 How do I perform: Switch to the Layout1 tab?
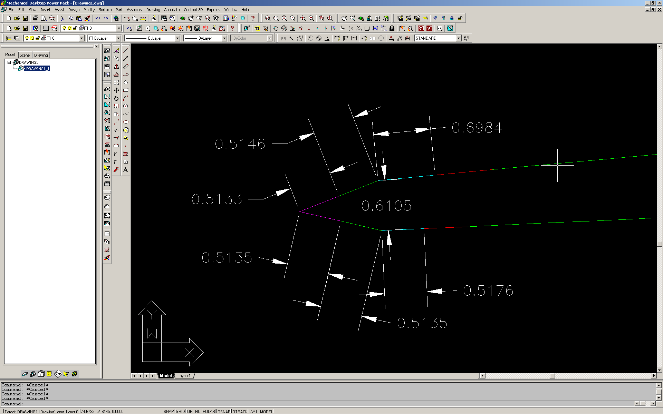coord(184,376)
